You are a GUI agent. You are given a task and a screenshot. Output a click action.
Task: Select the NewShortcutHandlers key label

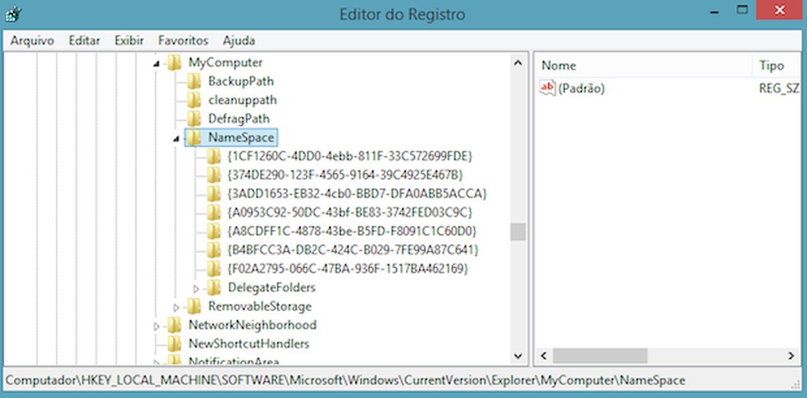click(248, 343)
